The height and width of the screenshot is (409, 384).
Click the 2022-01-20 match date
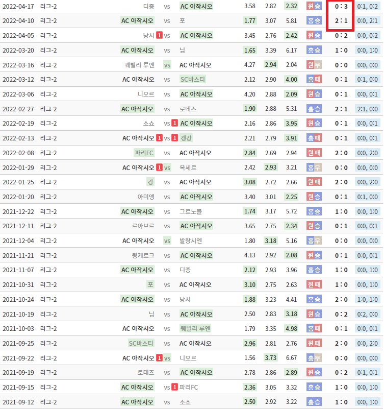18,197
